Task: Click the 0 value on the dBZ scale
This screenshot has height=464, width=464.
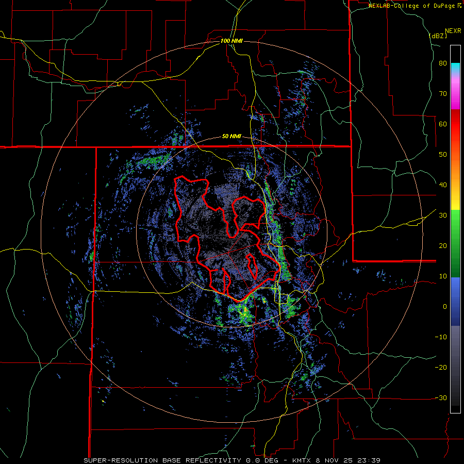Action: tap(445, 307)
